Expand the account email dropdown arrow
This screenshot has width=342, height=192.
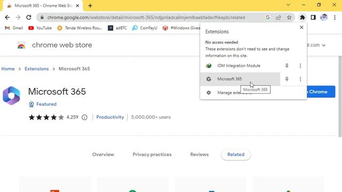coord(324,45)
